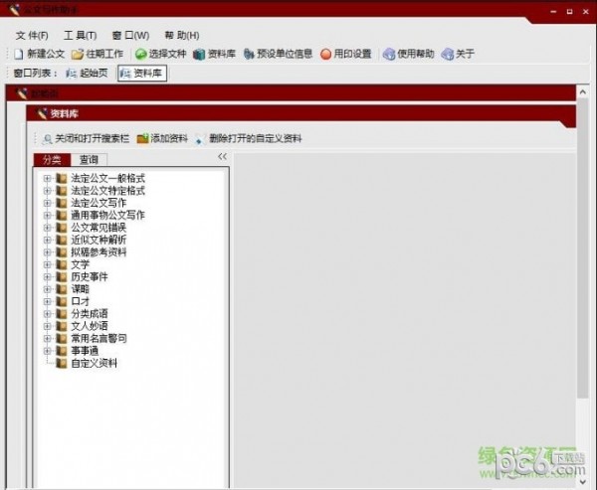
Task: Open the 往期工作 folder icon
Action: [78, 55]
